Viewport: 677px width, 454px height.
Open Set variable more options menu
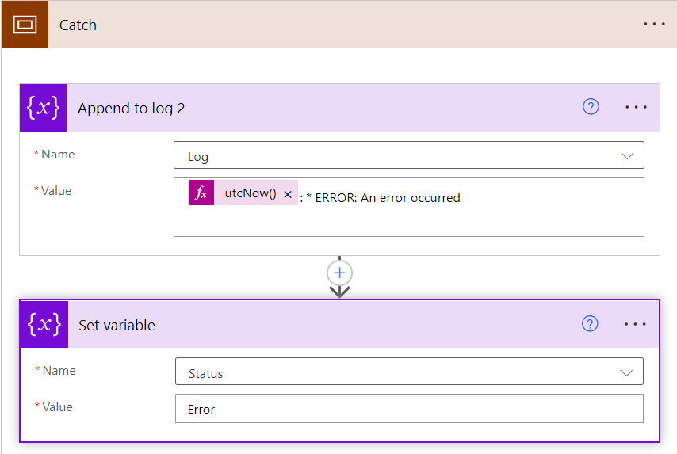click(636, 324)
